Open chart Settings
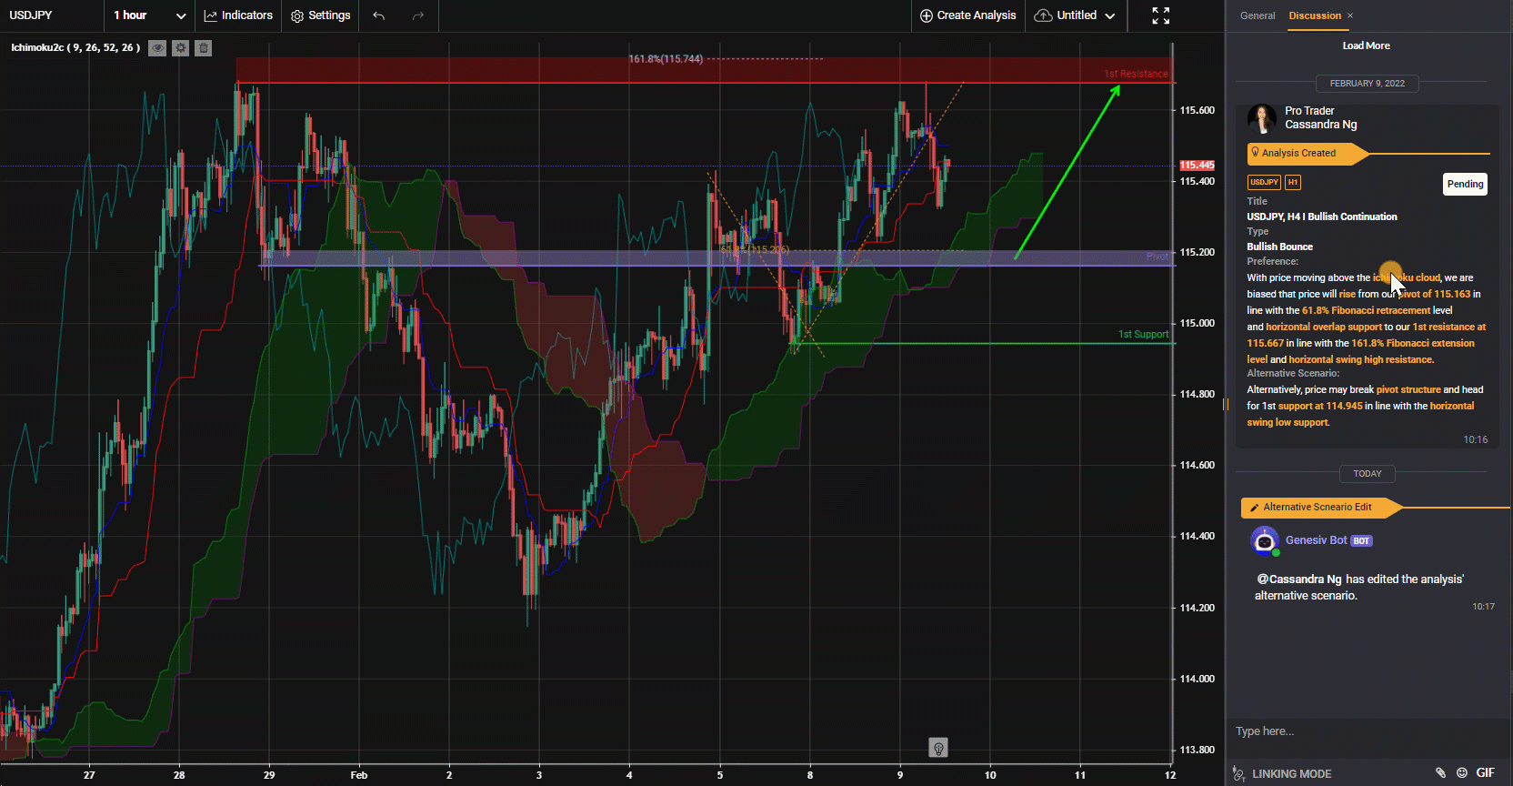 click(320, 15)
